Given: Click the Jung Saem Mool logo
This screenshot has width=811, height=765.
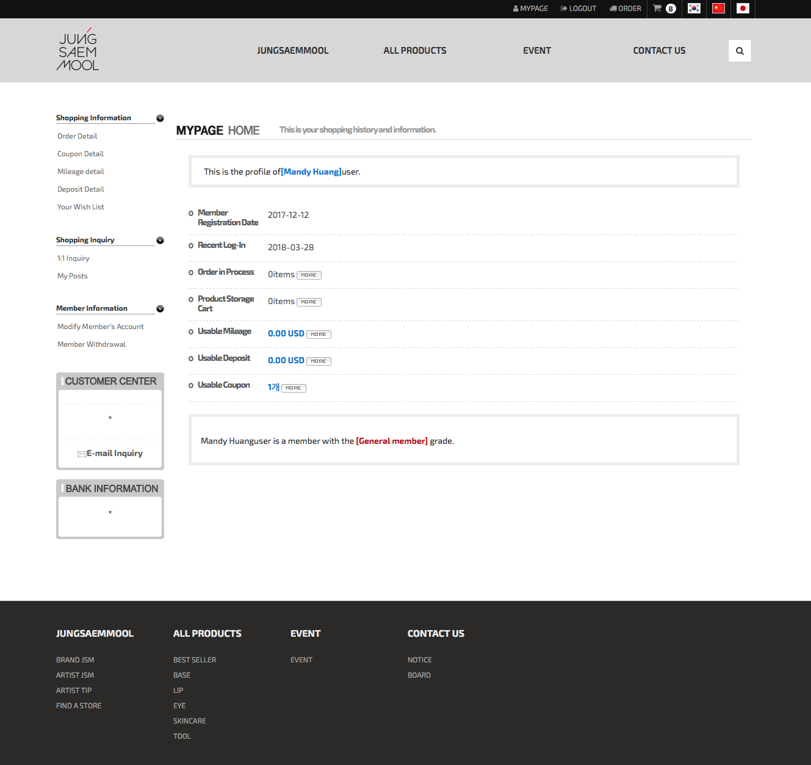Looking at the screenshot, I should click(x=77, y=49).
